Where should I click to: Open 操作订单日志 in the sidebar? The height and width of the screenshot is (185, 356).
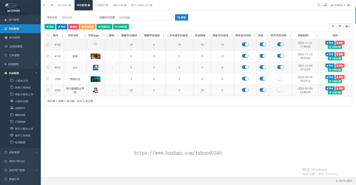(x=20, y=161)
